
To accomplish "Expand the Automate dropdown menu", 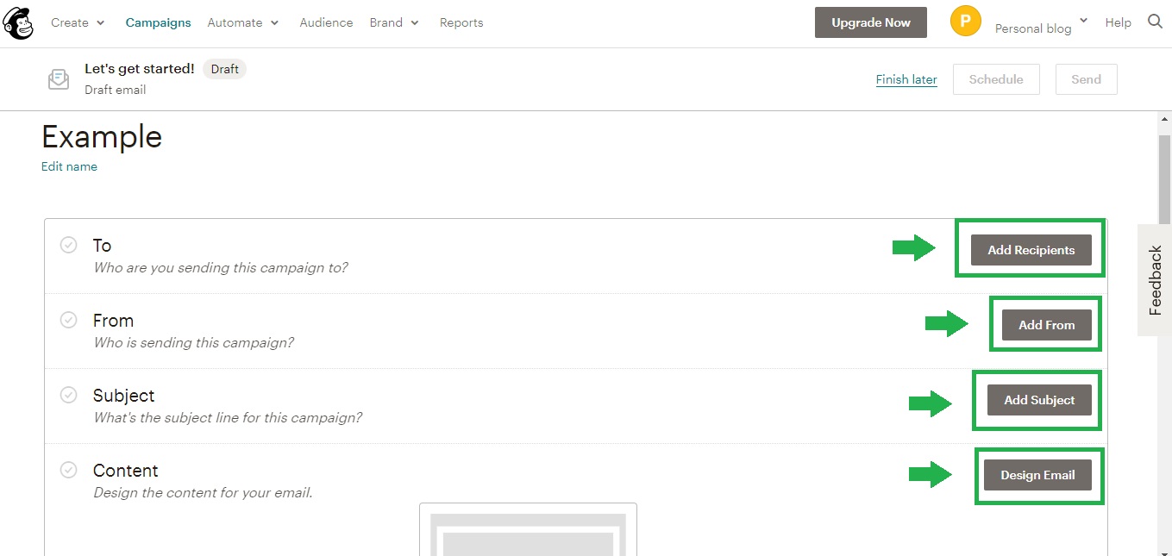I will [x=243, y=22].
